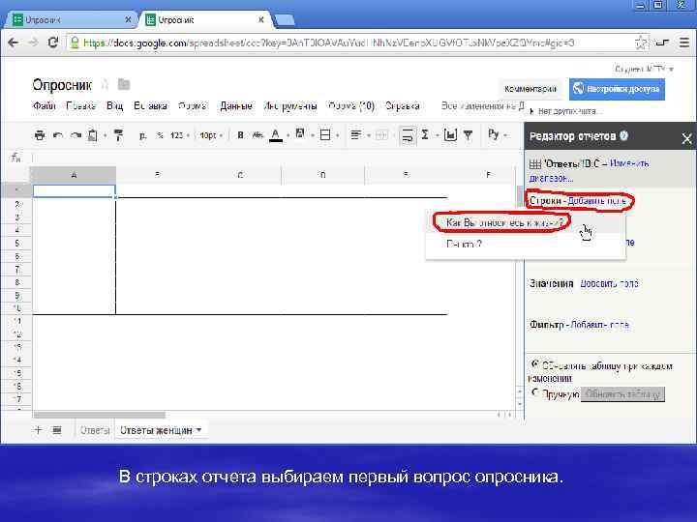Click the horizontal align icon
This screenshot has width=697, height=522.
tap(355, 135)
